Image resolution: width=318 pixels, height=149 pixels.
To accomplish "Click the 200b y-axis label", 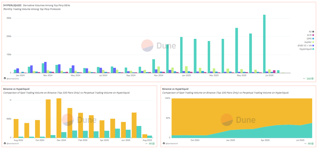I will (x=9, y=37).
